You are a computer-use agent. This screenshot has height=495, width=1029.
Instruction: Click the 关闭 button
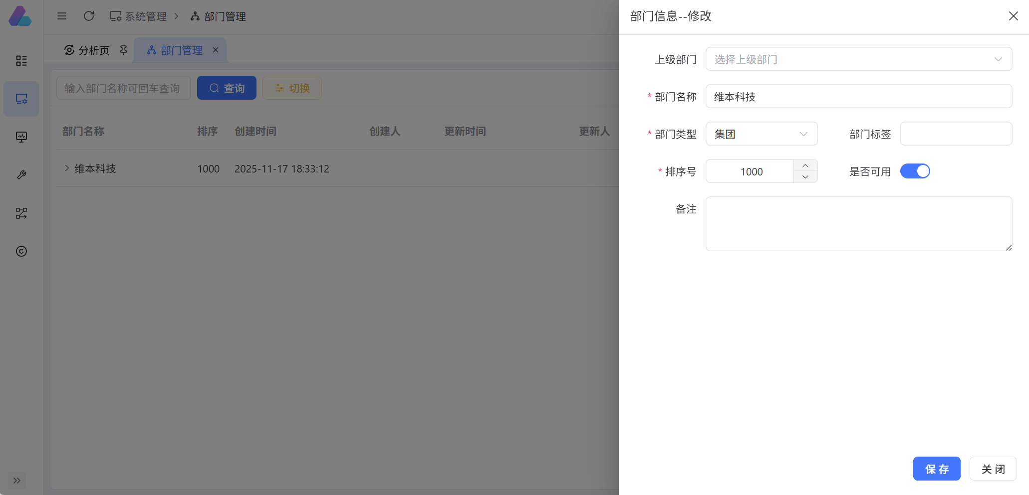[x=993, y=469]
